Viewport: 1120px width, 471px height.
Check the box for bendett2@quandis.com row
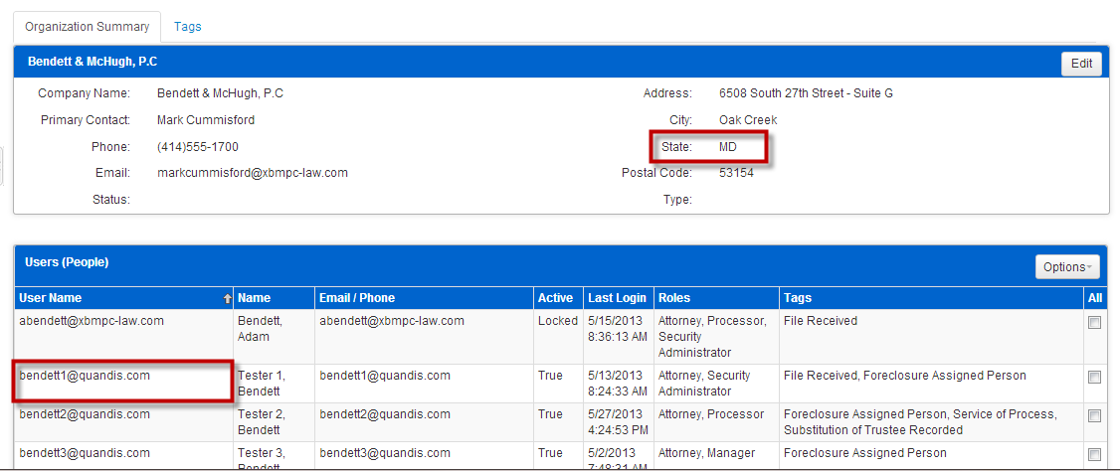tap(1094, 416)
